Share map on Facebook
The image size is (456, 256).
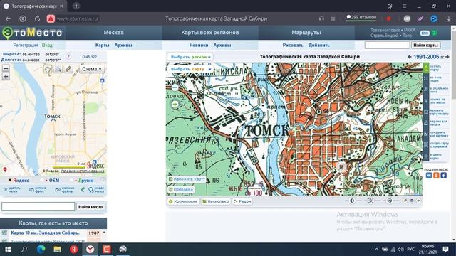tap(443, 176)
